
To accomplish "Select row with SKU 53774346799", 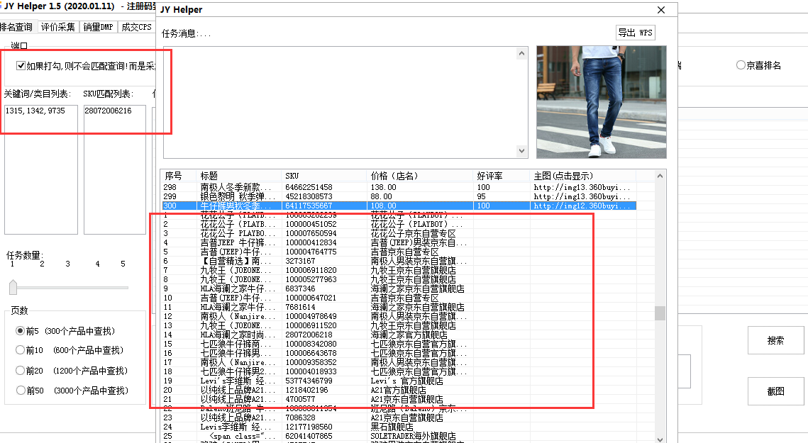I will pyautogui.click(x=399, y=381).
